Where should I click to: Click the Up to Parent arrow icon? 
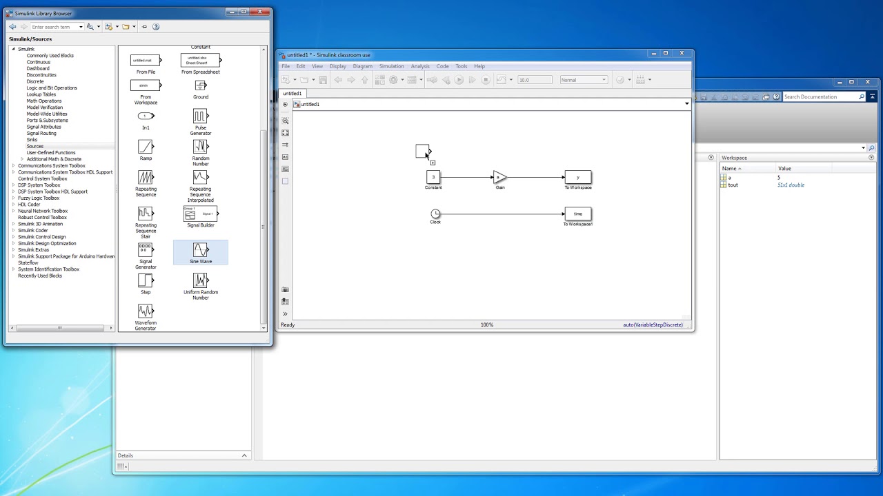(x=364, y=80)
